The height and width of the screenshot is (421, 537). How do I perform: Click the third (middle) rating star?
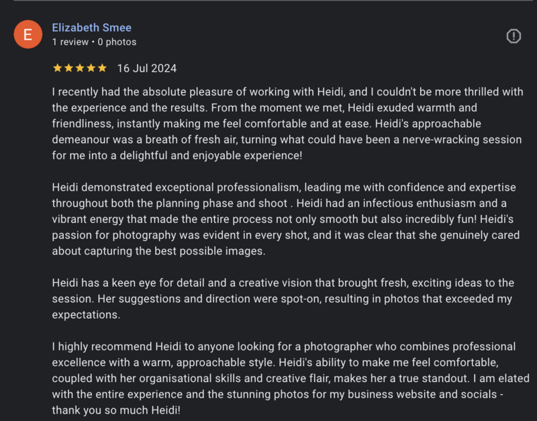coord(79,68)
